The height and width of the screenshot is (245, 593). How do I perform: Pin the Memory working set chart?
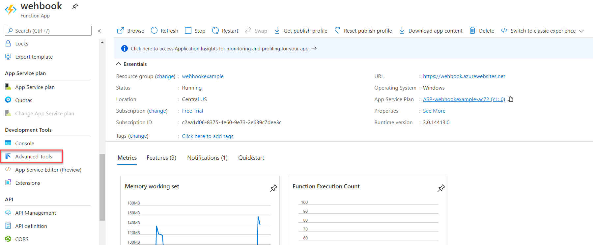tap(273, 188)
